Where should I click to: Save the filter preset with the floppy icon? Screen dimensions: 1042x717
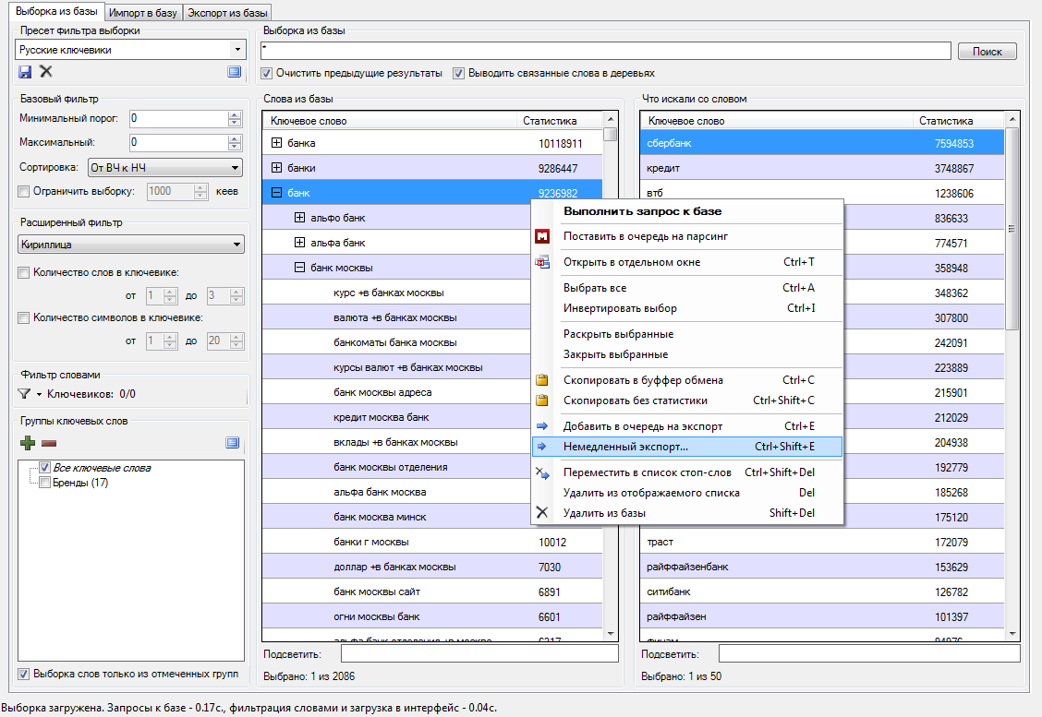[x=25, y=72]
